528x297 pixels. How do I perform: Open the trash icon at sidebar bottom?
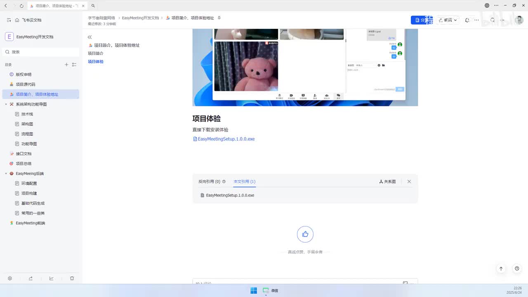[x=72, y=278]
